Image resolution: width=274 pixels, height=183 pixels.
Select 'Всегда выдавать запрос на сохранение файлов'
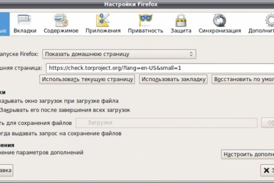[x=60, y=134]
